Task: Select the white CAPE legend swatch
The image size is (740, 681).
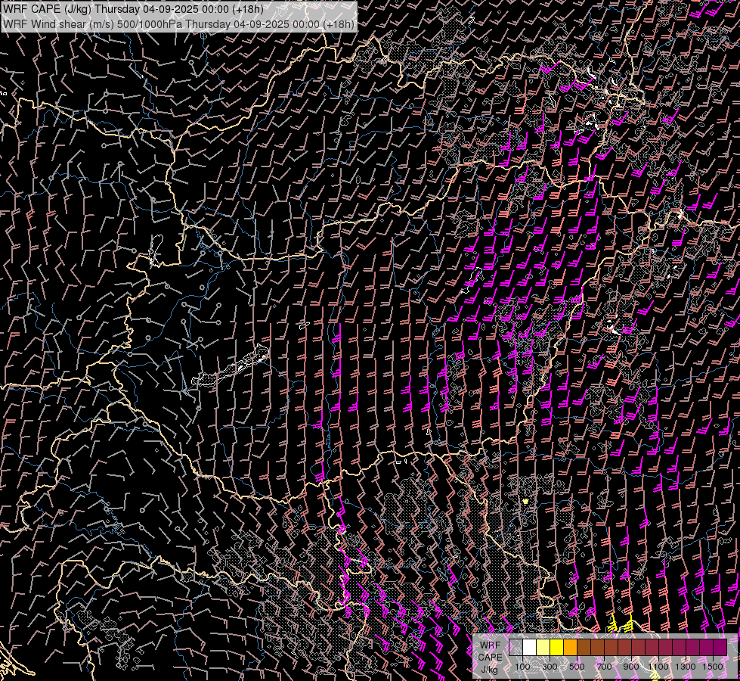Action: click(530, 647)
